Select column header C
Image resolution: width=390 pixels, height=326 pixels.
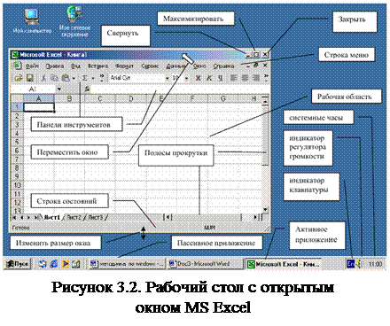(x=100, y=98)
